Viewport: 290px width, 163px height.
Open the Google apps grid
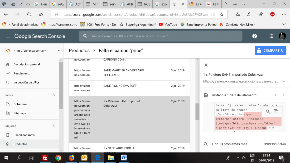point(271,36)
